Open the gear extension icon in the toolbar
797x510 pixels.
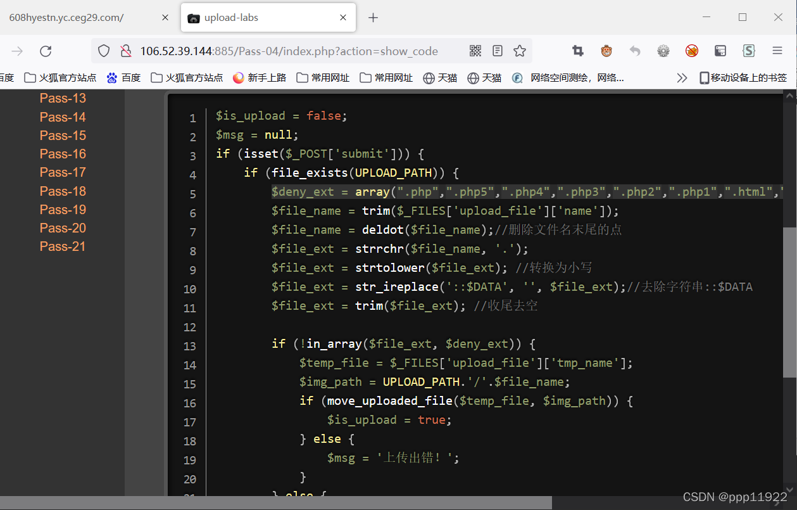tap(663, 51)
